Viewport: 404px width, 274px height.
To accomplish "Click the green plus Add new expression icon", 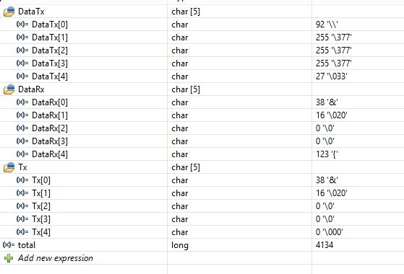I will (9, 258).
